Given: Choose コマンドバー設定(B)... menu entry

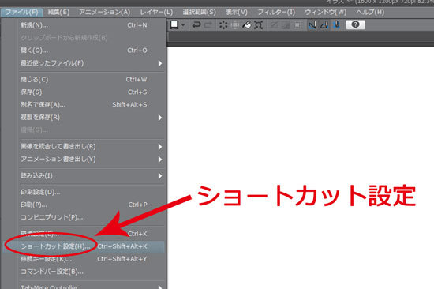Looking at the screenshot, I should pyautogui.click(x=84, y=272).
